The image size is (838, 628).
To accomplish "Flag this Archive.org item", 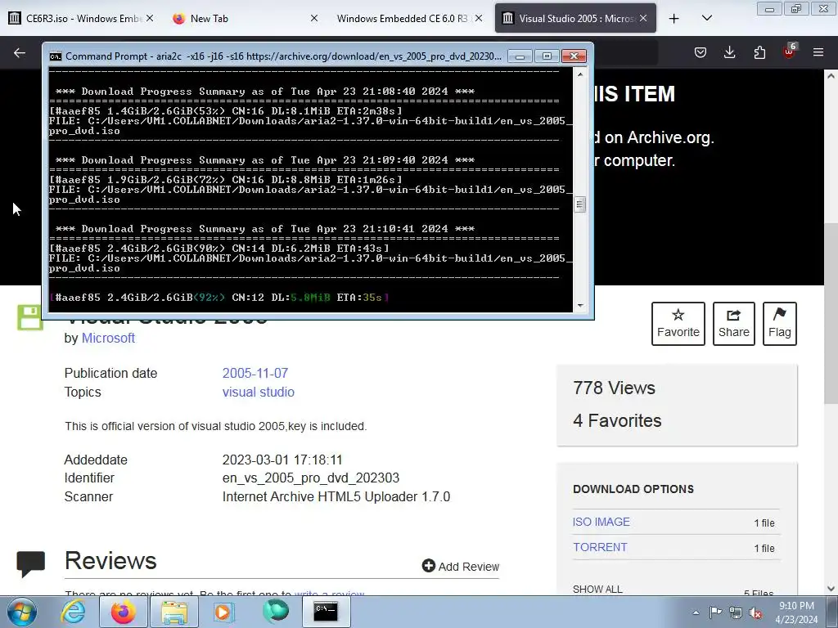I will pyautogui.click(x=780, y=324).
